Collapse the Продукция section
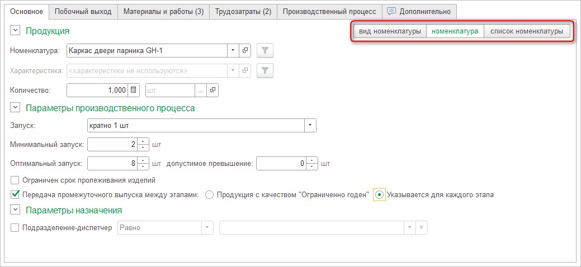Viewport: 581px width, 267px height. pos(15,31)
